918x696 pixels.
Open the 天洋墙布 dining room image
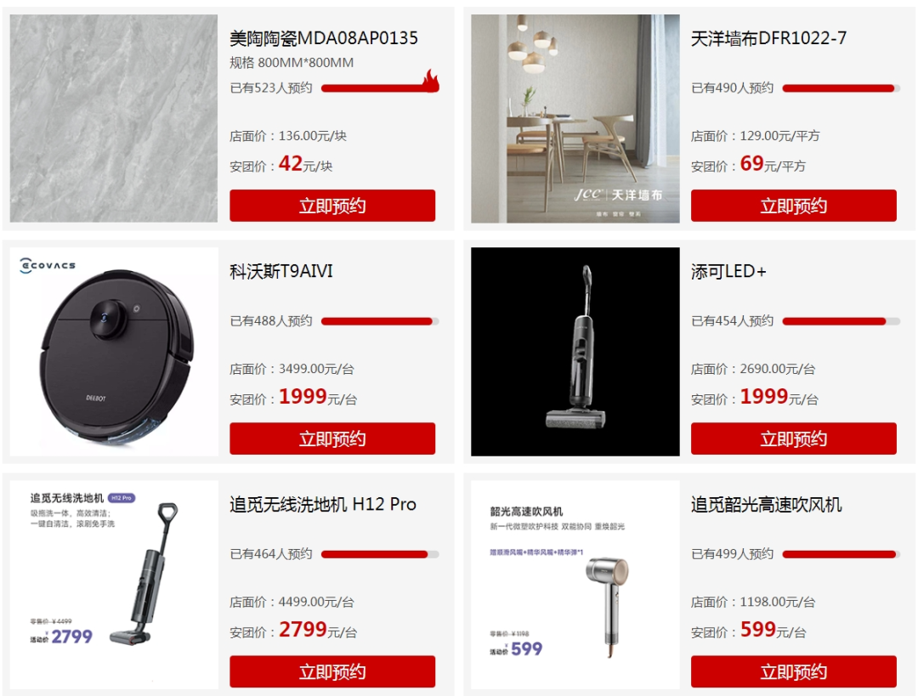[x=575, y=118]
